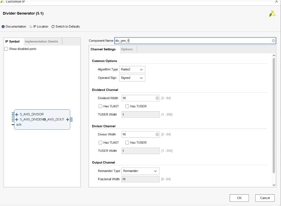The image size is (281, 206).
Task: Click the settings panel vertical scrollbar
Action: coord(274,115)
